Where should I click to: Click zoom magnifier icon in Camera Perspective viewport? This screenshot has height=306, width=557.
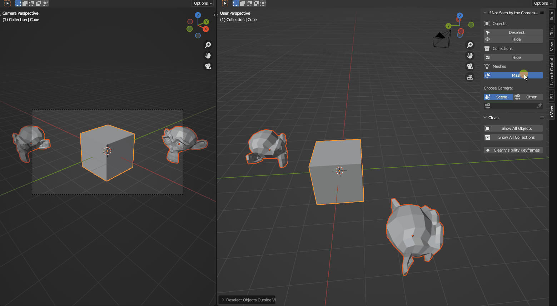point(208,45)
